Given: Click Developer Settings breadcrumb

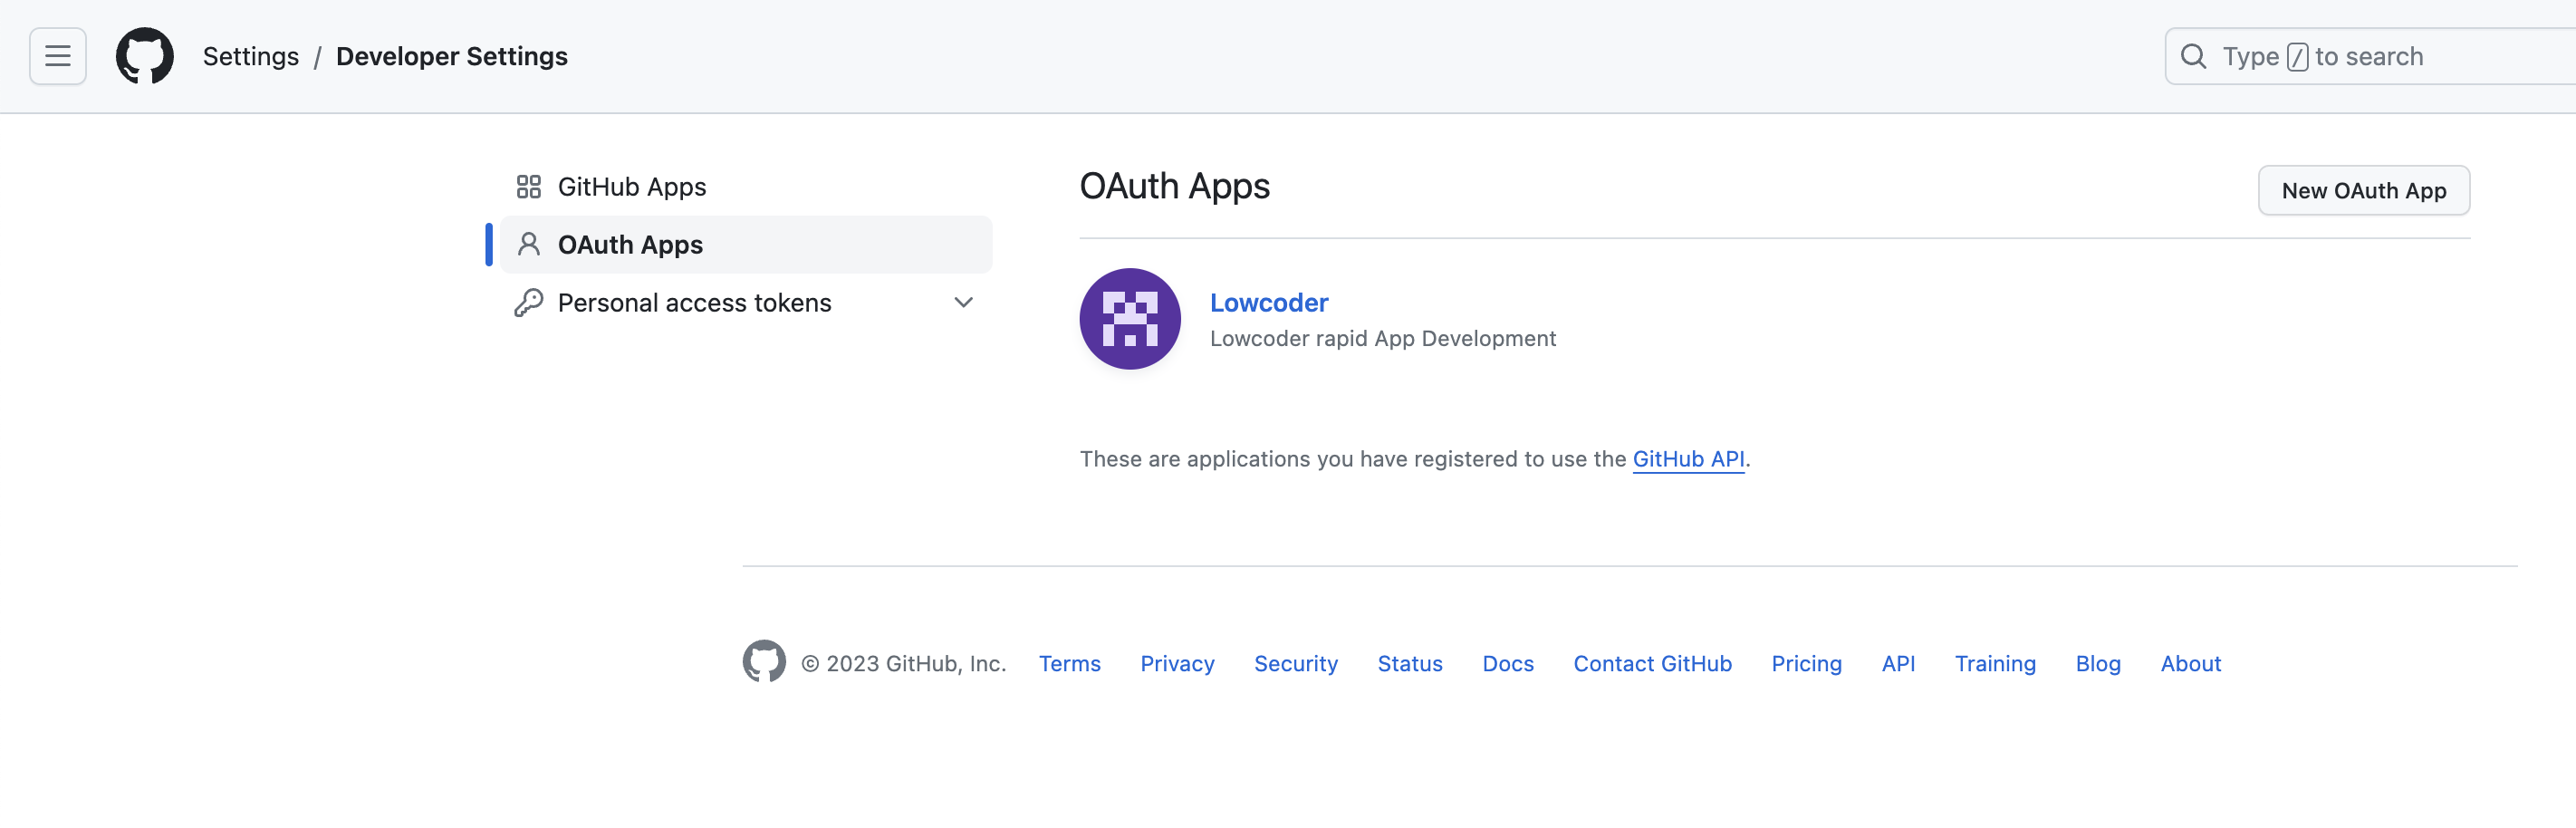Looking at the screenshot, I should pos(451,56).
